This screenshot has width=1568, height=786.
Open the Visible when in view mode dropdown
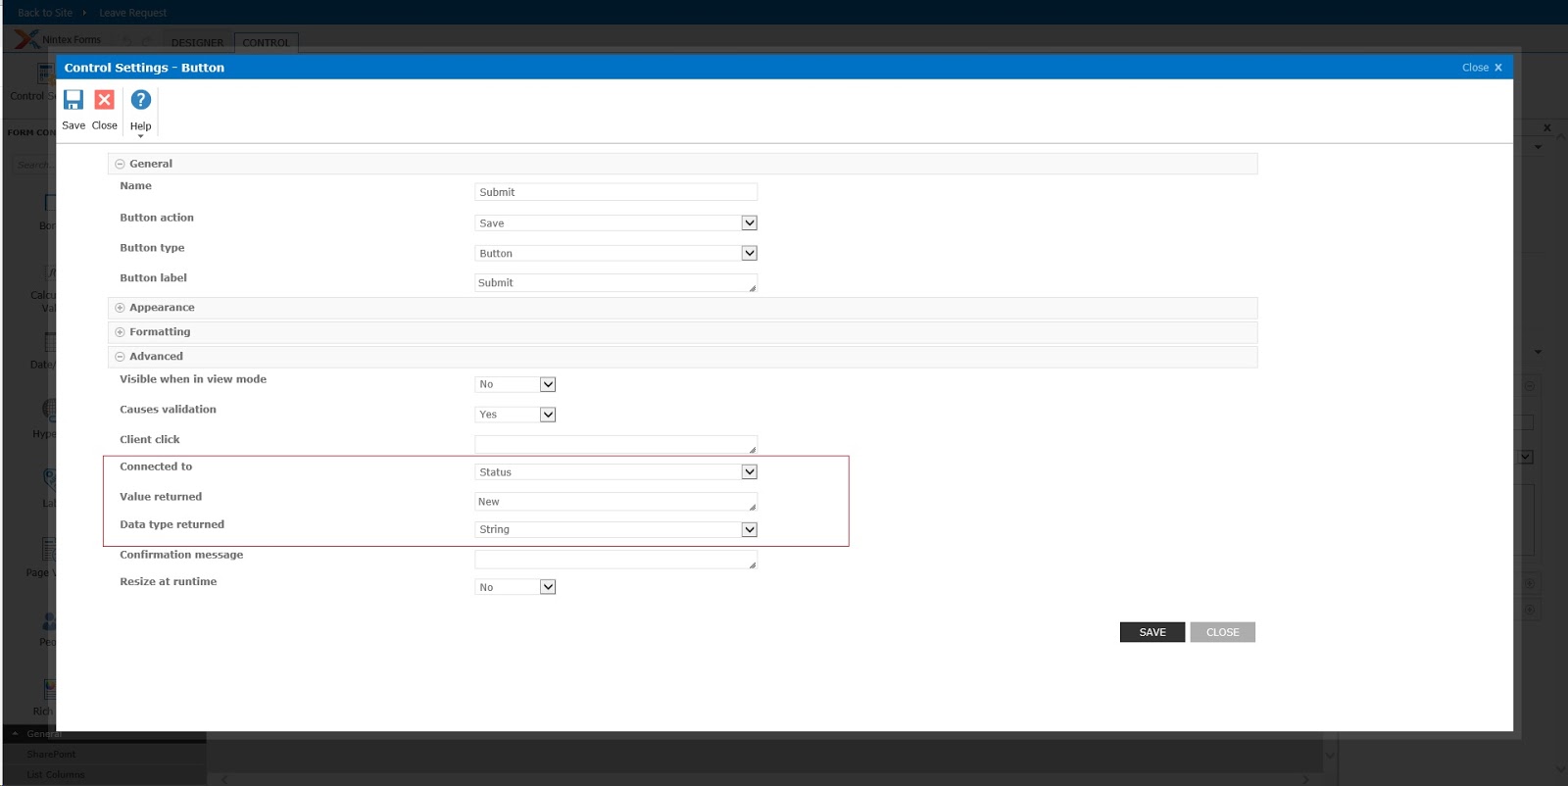pyautogui.click(x=515, y=384)
